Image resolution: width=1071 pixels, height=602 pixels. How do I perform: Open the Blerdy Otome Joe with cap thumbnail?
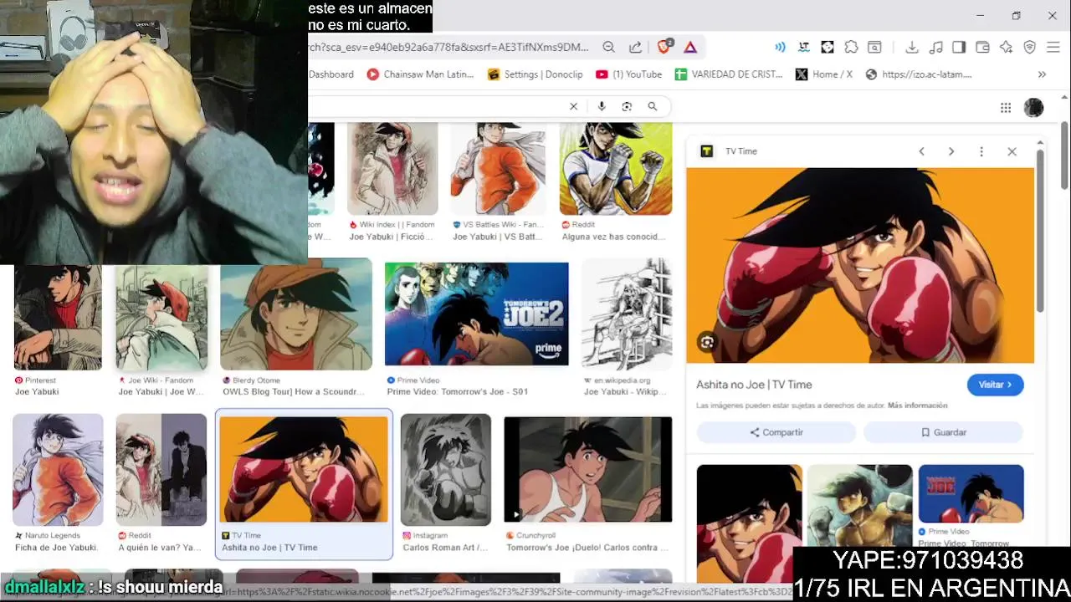296,314
